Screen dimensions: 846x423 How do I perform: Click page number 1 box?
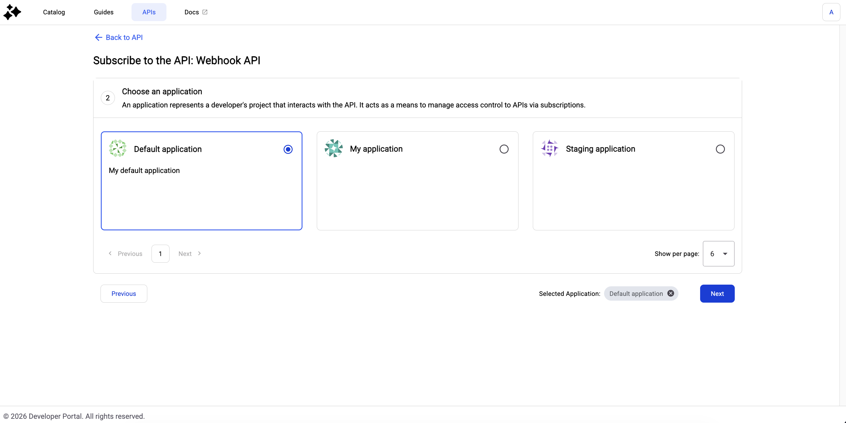tap(160, 253)
